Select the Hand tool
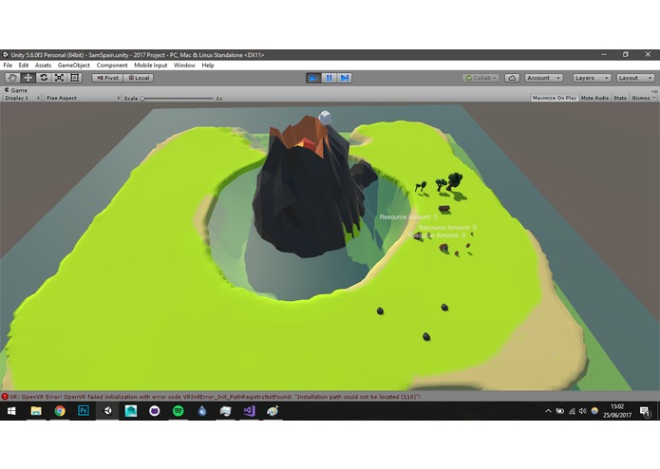The image size is (660, 469). 12,78
